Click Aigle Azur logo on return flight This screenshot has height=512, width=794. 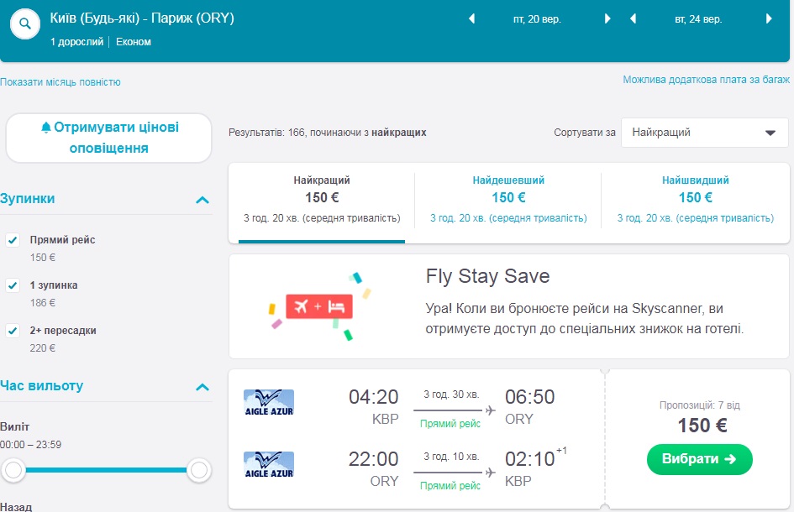(x=268, y=465)
